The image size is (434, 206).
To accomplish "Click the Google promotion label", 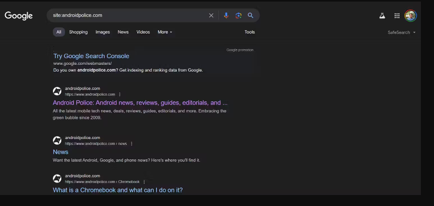I will coord(240,50).
